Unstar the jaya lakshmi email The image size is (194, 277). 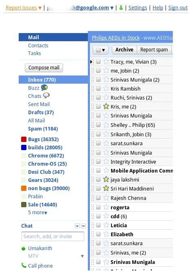tap(106, 179)
